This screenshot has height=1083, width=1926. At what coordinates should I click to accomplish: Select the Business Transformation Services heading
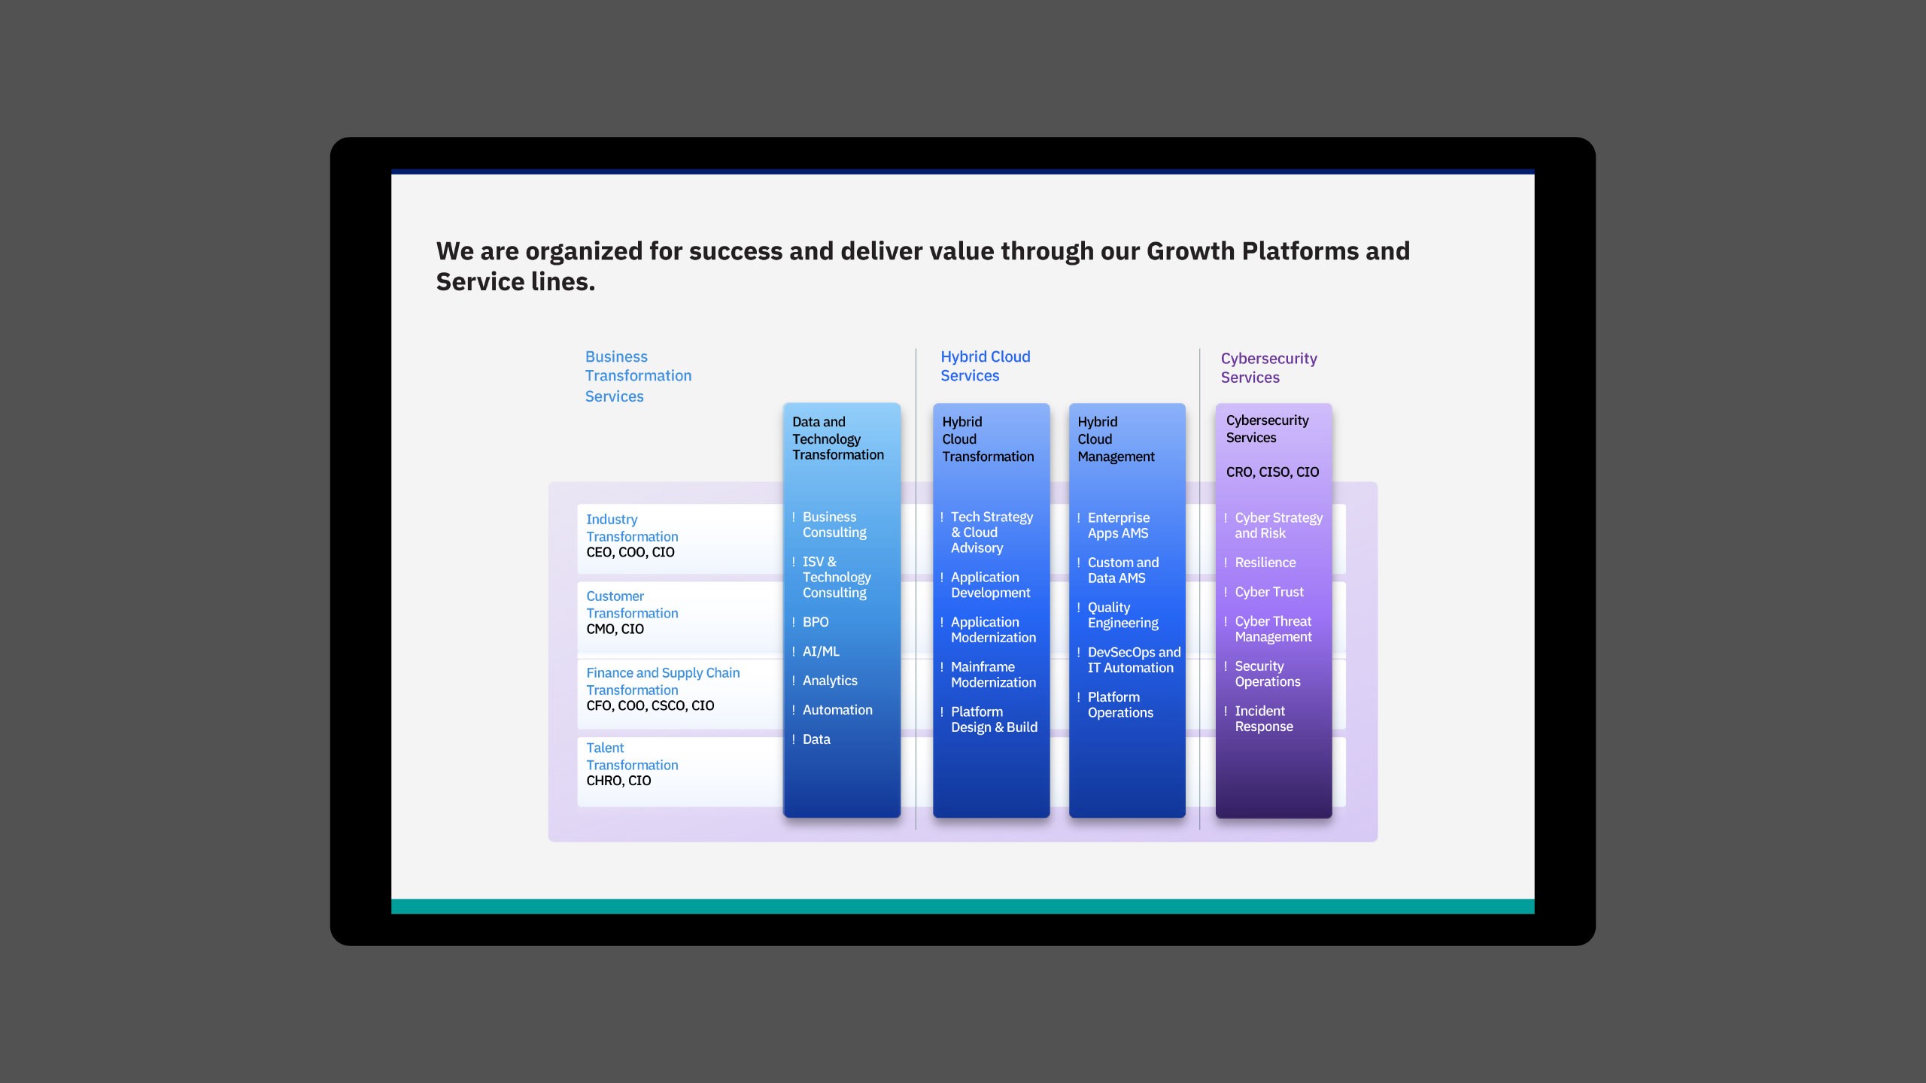coord(638,376)
